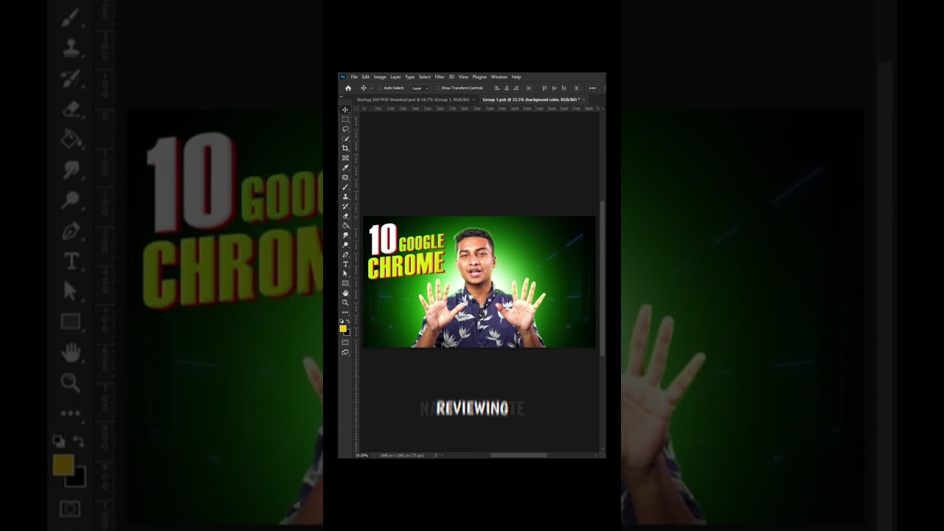944x531 pixels.
Task: Select the Rectangle shape tool
Action: click(x=344, y=283)
